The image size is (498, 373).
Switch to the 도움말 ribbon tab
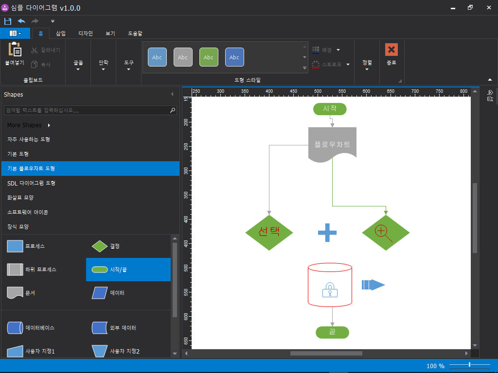coord(135,34)
